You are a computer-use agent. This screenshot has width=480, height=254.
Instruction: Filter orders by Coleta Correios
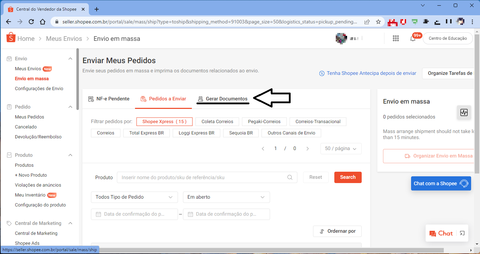[x=217, y=122]
